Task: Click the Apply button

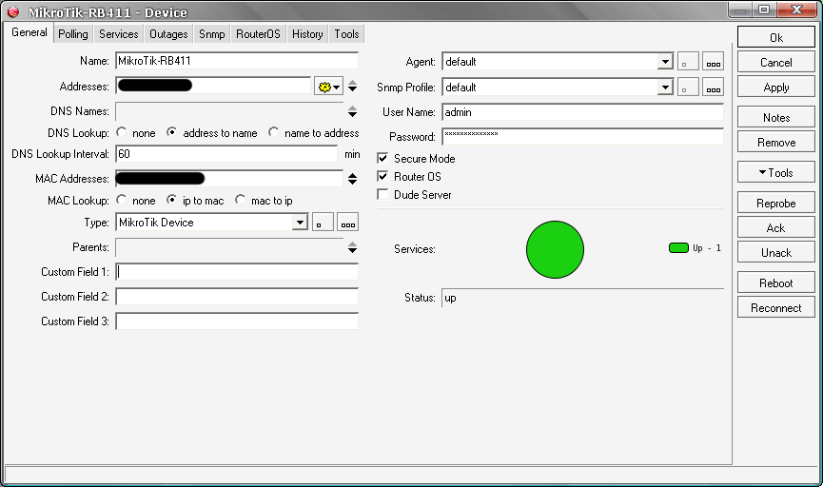Action: tap(775, 88)
